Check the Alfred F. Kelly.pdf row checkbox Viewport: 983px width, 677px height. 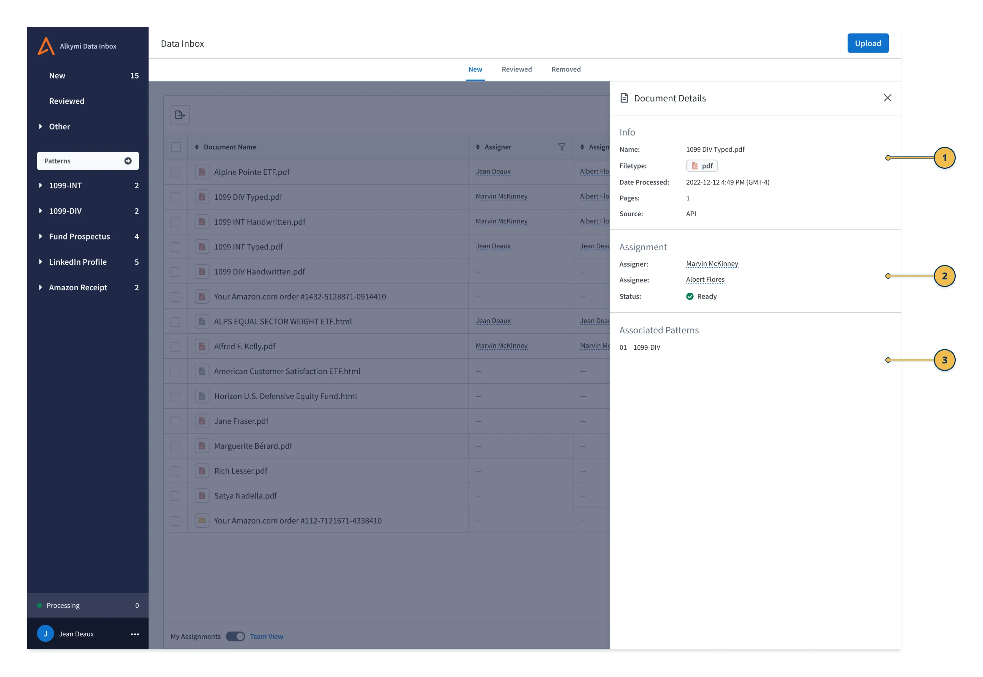pos(175,347)
